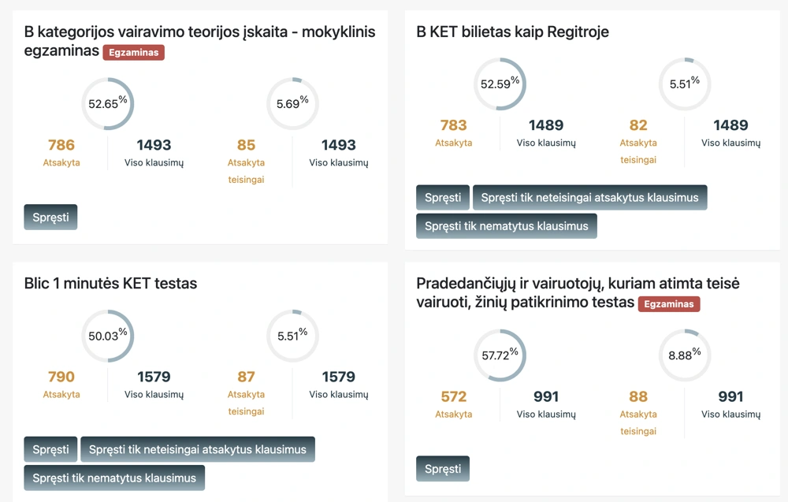Image resolution: width=788 pixels, height=502 pixels.
Task: Click the 57.72% progress ring
Action: (x=500, y=355)
